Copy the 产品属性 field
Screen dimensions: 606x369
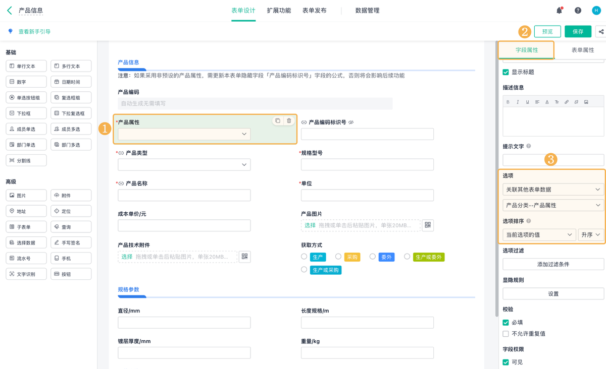pos(278,121)
